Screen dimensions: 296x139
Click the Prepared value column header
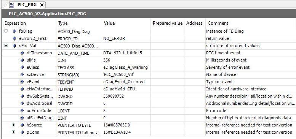pyautogui.click(x=168, y=23)
